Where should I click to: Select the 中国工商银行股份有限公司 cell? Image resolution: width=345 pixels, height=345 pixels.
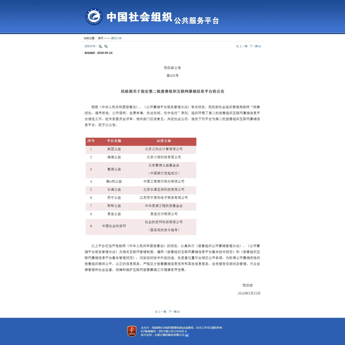pyautogui.click(x=164, y=181)
